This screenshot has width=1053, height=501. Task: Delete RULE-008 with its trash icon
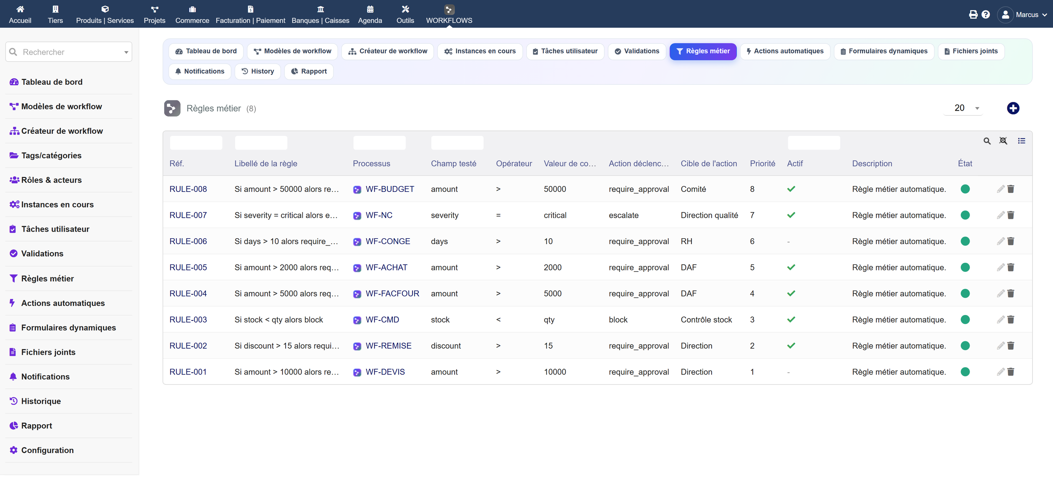(x=1011, y=189)
